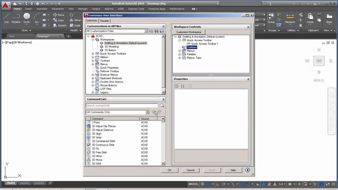Select Quick Access Toolbar 1 in workspace contents

tap(204, 44)
